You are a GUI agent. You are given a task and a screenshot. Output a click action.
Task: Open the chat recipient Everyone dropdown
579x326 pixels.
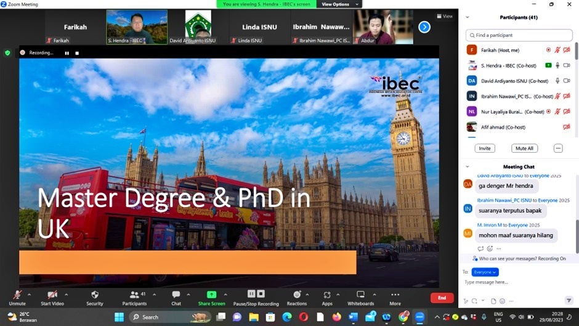485,272
